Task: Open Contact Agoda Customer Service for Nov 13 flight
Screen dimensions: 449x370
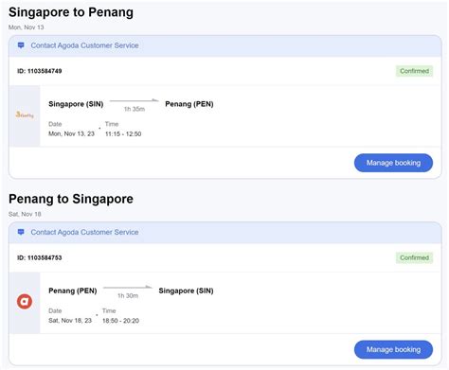Action: pos(84,45)
